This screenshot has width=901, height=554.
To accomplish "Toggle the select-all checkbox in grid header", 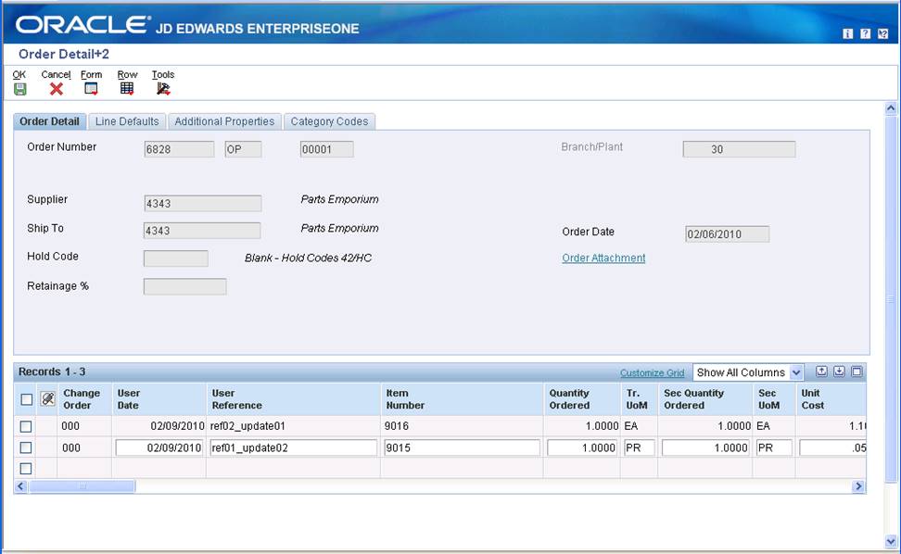I will point(27,399).
